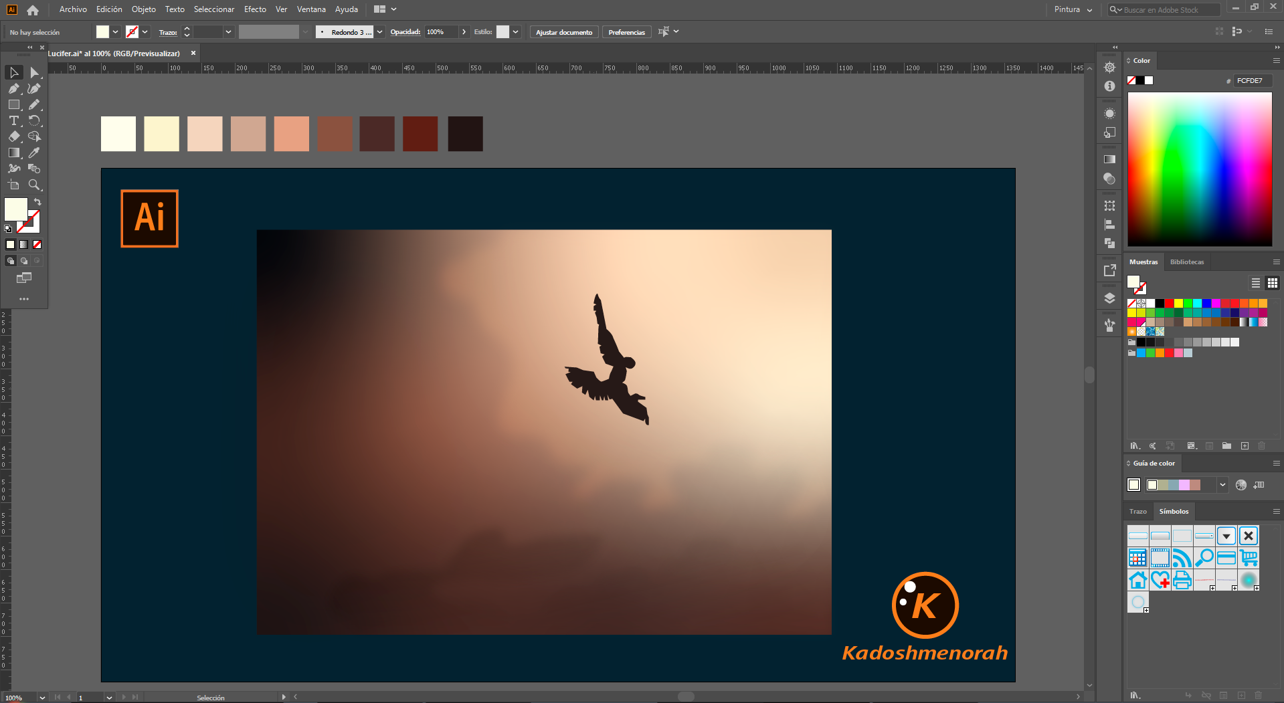Select the Rotate tool
Screen dimensions: 1284x703
pyautogui.click(x=34, y=120)
